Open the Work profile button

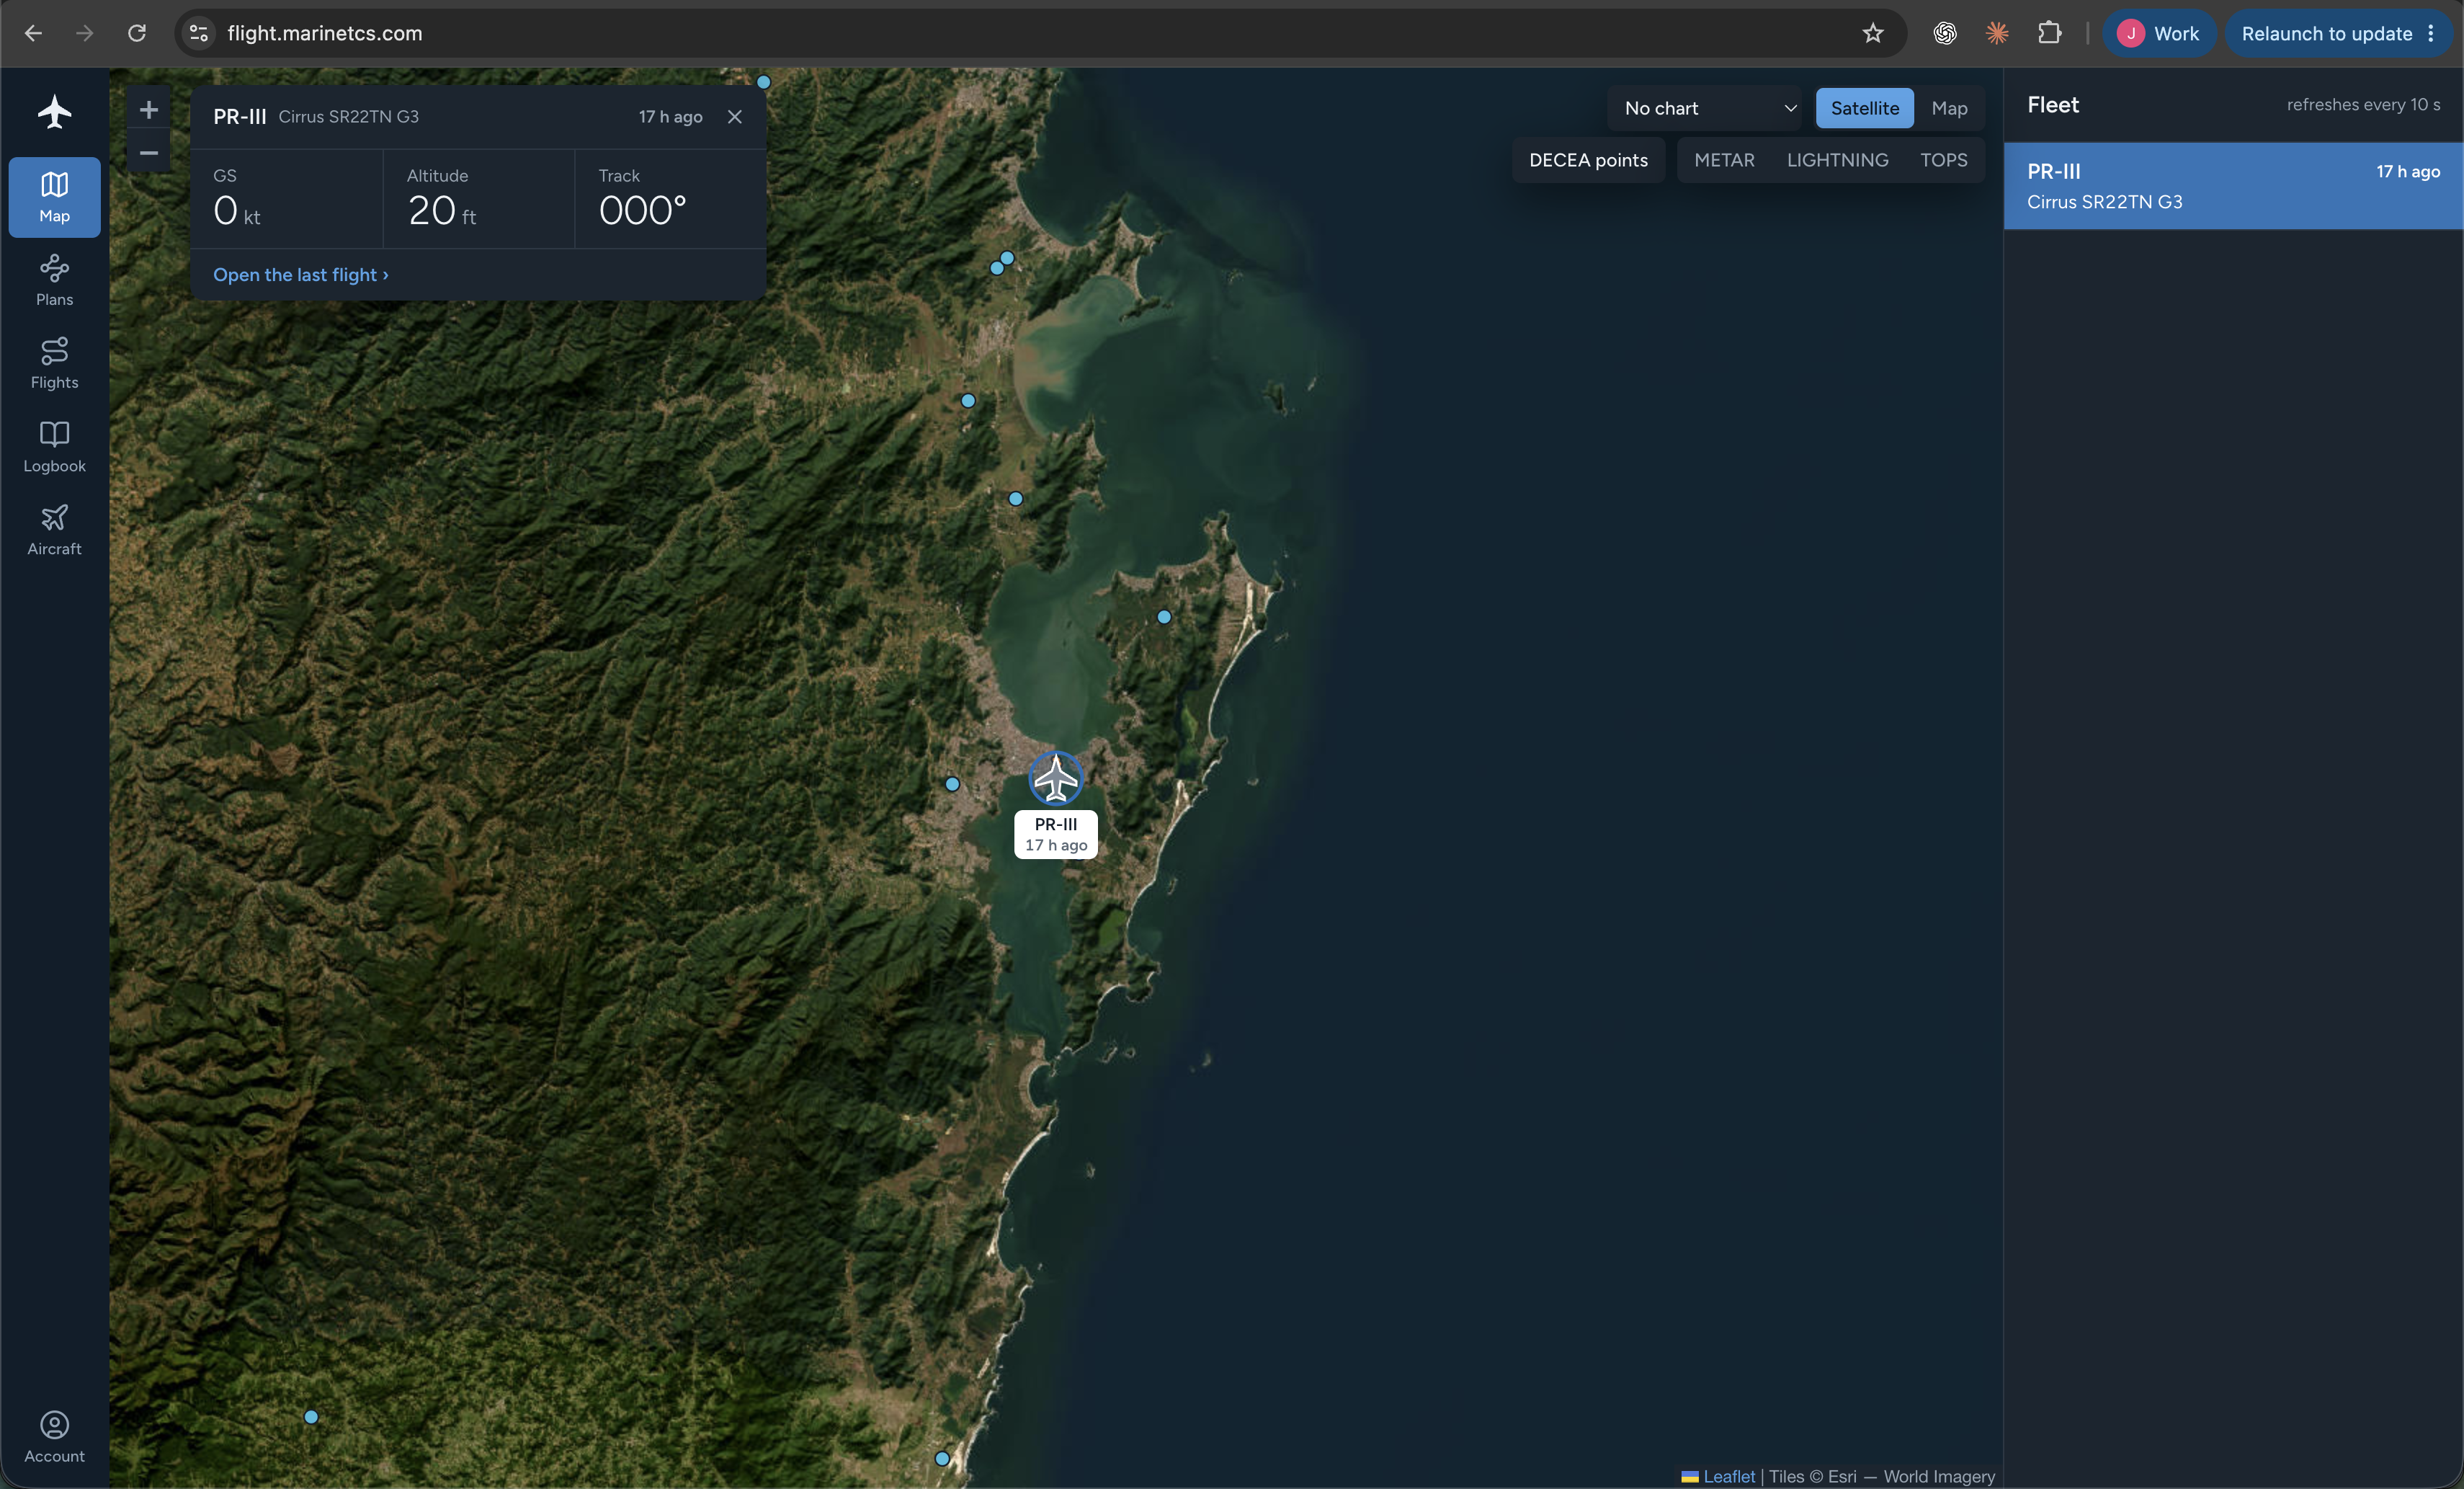tap(2160, 33)
